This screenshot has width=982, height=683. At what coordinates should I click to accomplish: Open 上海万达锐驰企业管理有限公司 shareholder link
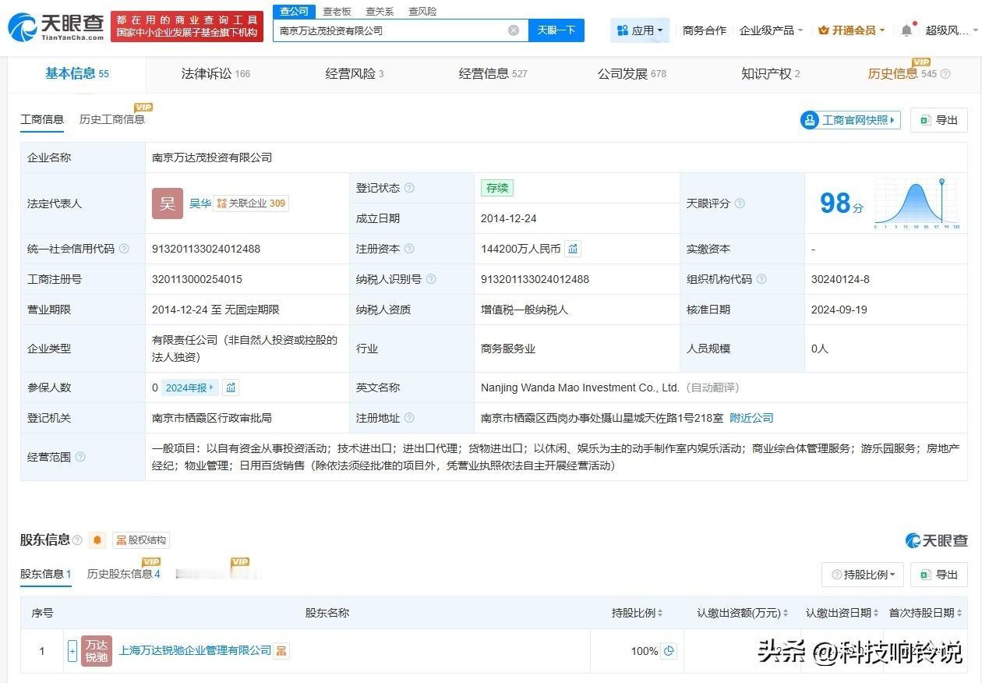tap(195, 651)
